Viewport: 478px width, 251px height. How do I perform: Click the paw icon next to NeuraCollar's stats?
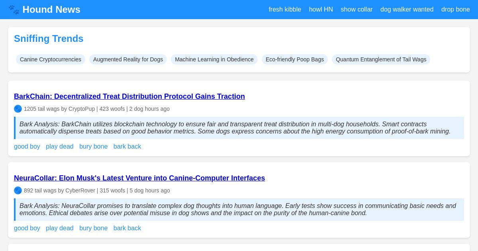(x=18, y=190)
